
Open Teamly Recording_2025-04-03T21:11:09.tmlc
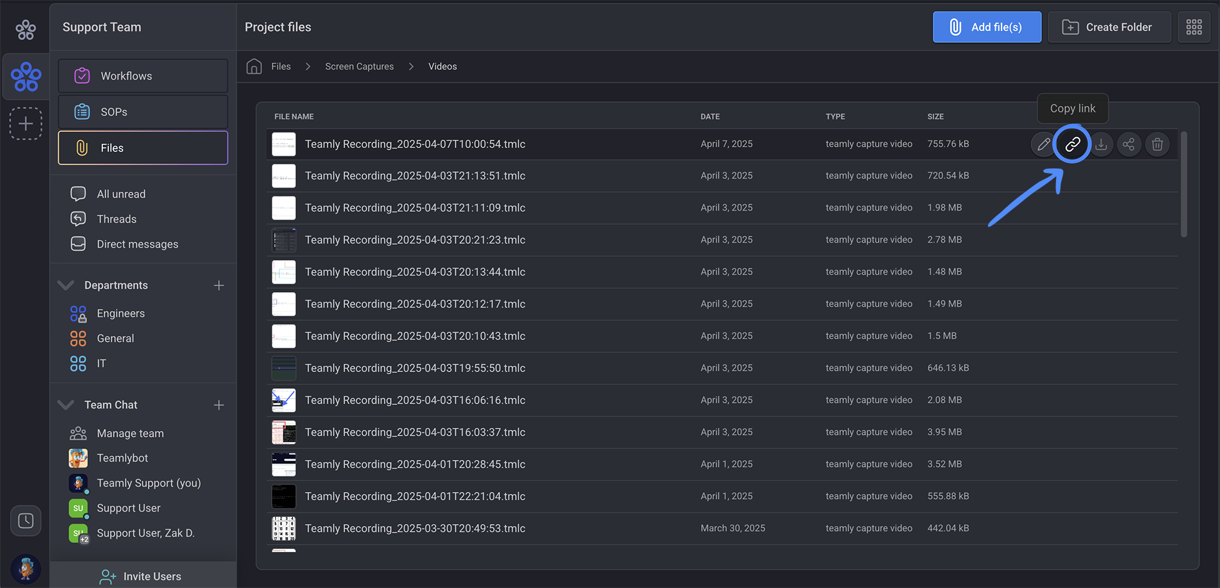click(415, 208)
